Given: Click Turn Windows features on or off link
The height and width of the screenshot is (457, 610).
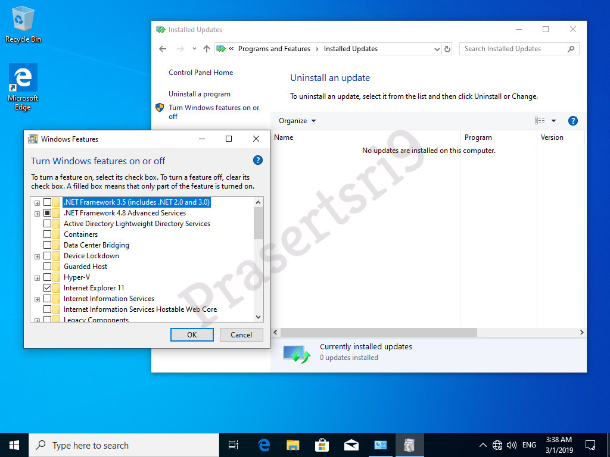Looking at the screenshot, I should click(x=214, y=112).
